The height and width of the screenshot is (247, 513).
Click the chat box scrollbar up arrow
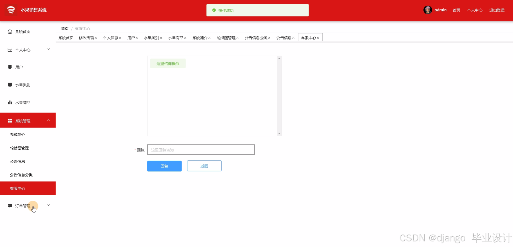pyautogui.click(x=279, y=58)
